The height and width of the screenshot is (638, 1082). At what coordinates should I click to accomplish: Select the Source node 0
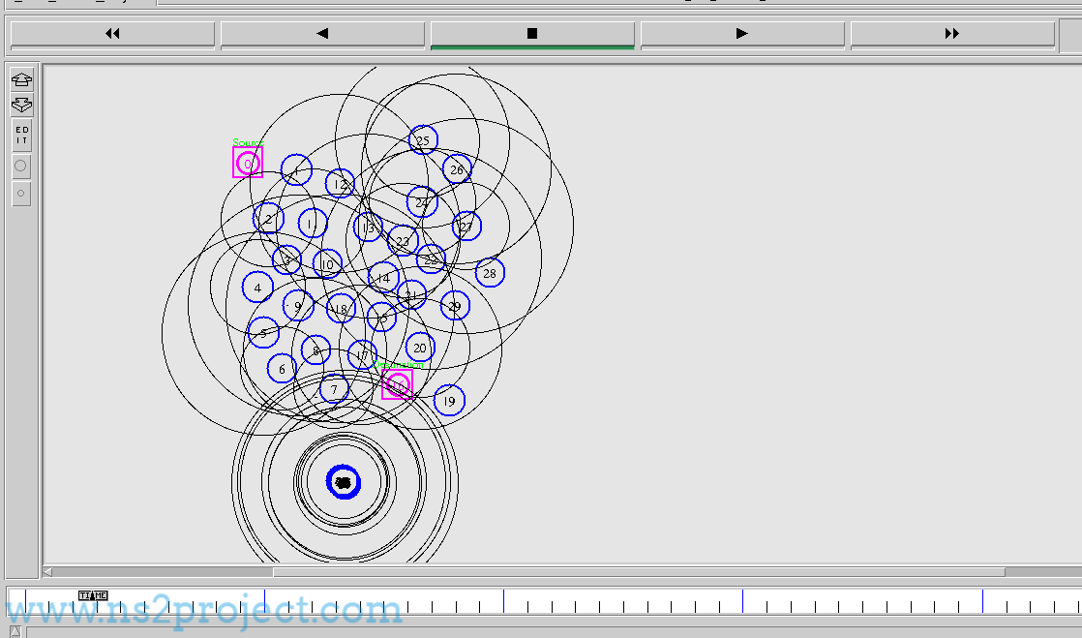click(248, 163)
